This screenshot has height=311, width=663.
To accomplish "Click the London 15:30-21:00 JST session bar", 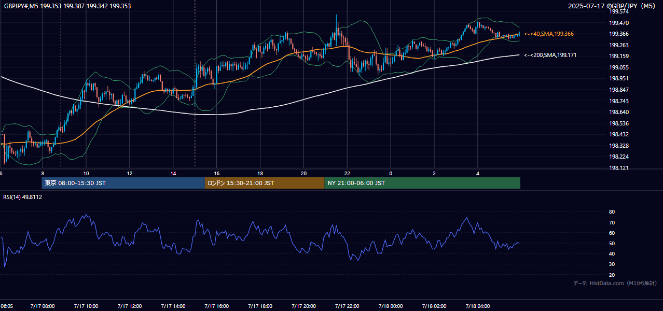I will point(265,183).
